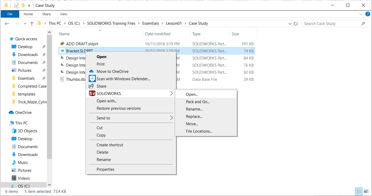Switch to Details view icon in status bar
This screenshot has width=372, height=196.
pos(359,192)
